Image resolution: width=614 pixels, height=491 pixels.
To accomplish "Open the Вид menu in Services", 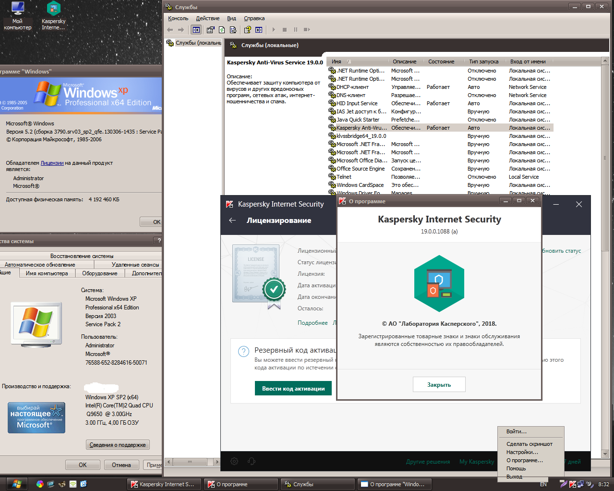I will pyautogui.click(x=231, y=18).
